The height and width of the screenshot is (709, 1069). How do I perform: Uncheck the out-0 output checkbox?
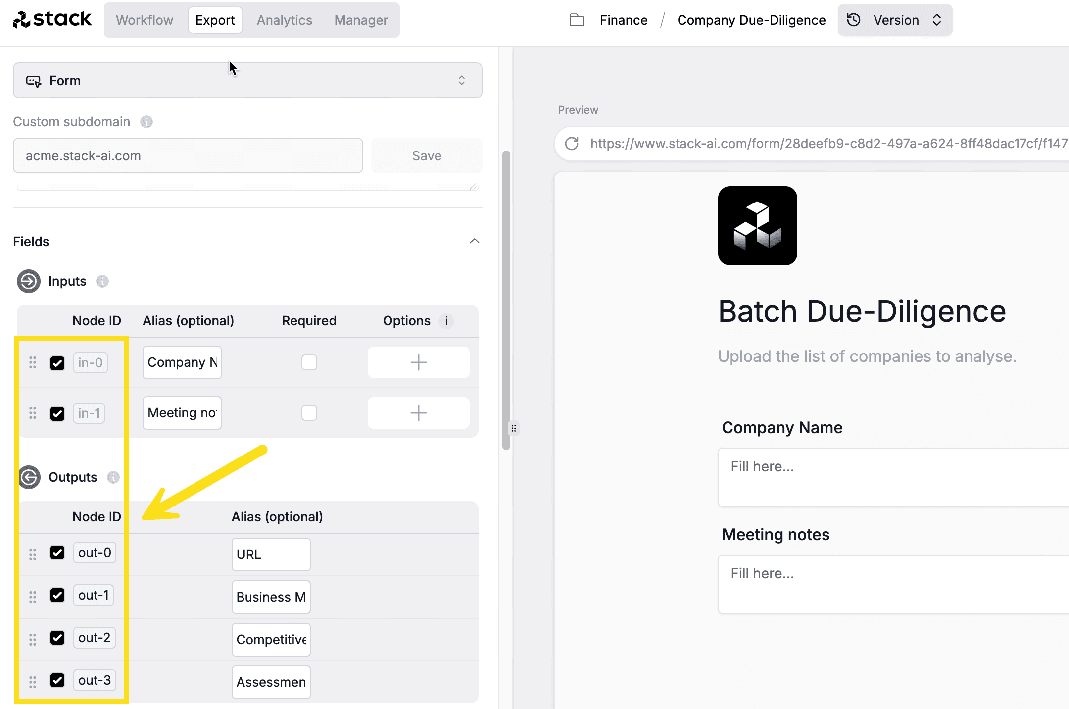click(x=57, y=553)
